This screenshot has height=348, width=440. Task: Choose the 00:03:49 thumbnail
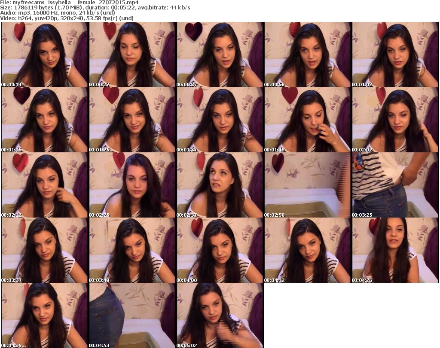132,250
